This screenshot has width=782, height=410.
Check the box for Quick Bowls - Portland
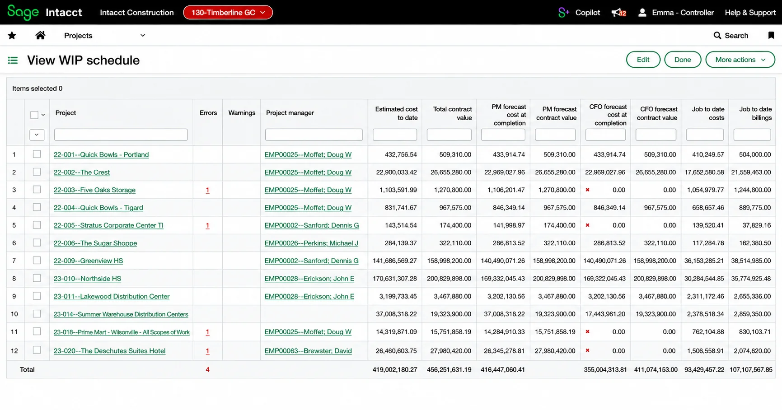(37, 154)
